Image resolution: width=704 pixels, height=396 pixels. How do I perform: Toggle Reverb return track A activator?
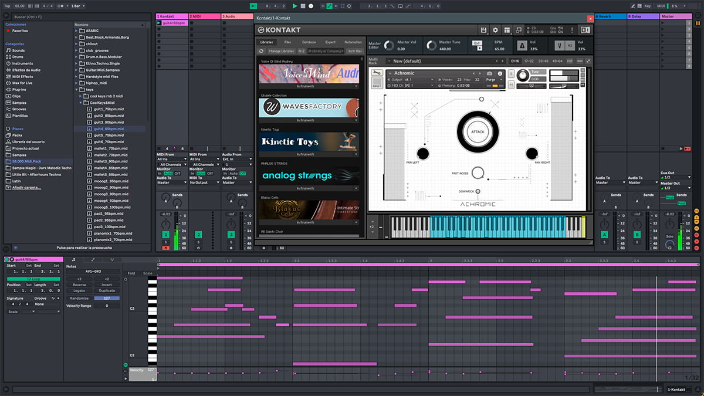tap(604, 235)
